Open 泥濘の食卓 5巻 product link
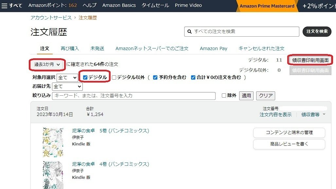336x189 pixels. (x=110, y=131)
